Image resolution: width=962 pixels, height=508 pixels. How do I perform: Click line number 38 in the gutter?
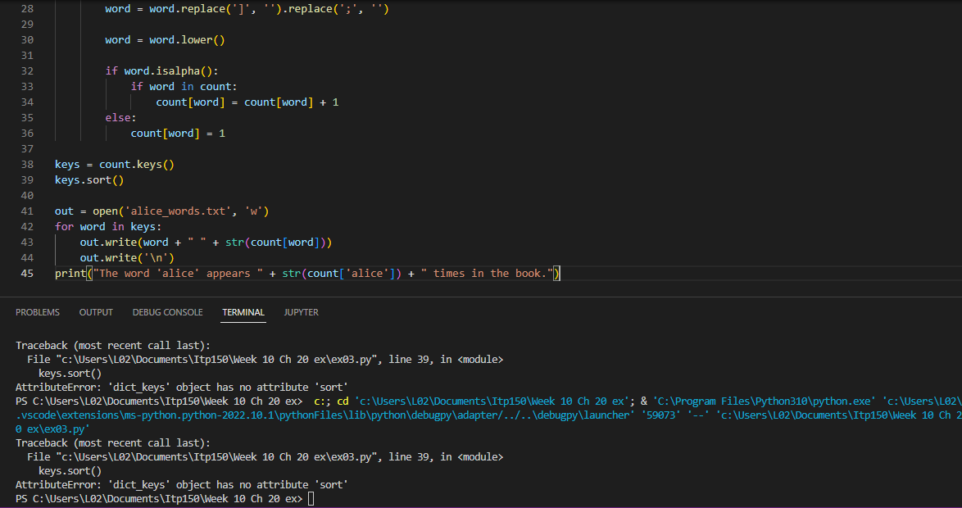click(27, 165)
